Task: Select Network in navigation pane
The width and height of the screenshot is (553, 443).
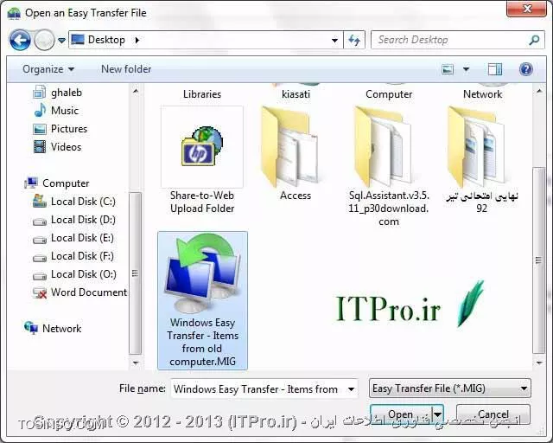Action: coord(61,329)
